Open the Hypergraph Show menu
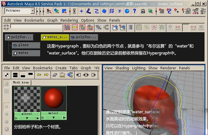The image size is (208, 135). coord(102,20)
